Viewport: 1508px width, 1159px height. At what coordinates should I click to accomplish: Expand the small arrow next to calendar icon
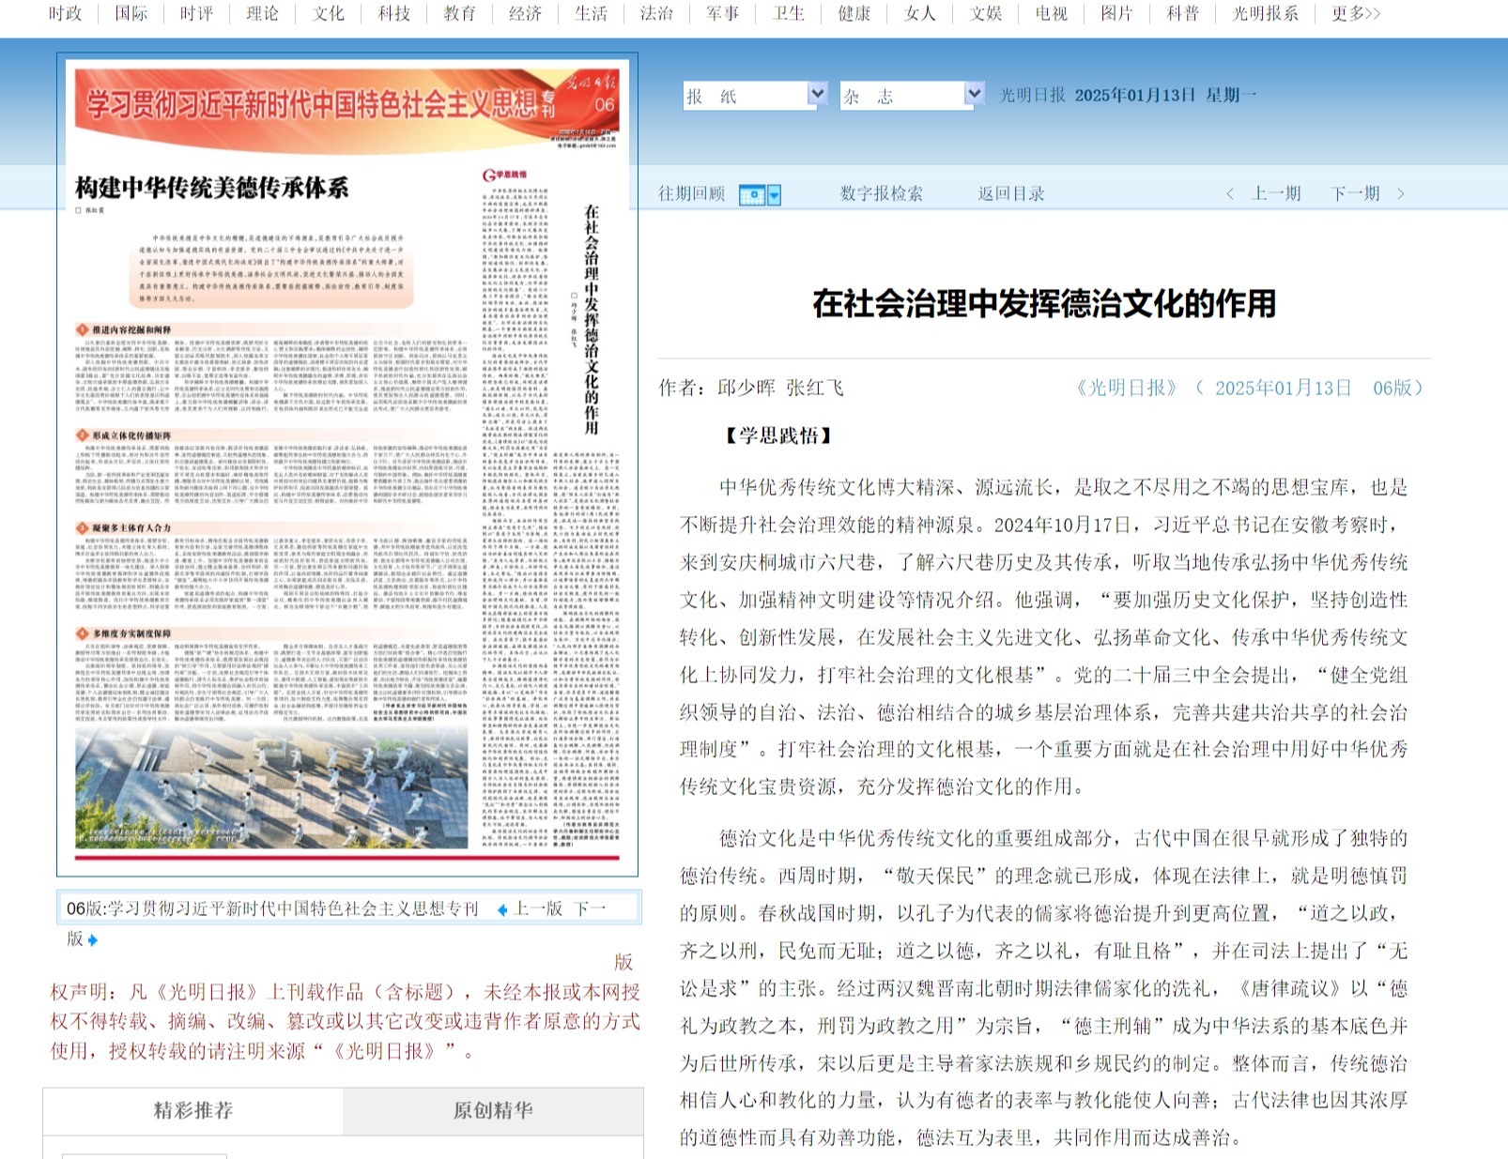775,195
